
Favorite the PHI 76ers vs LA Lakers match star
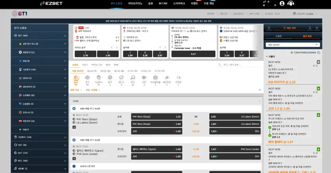coord(74,115)
